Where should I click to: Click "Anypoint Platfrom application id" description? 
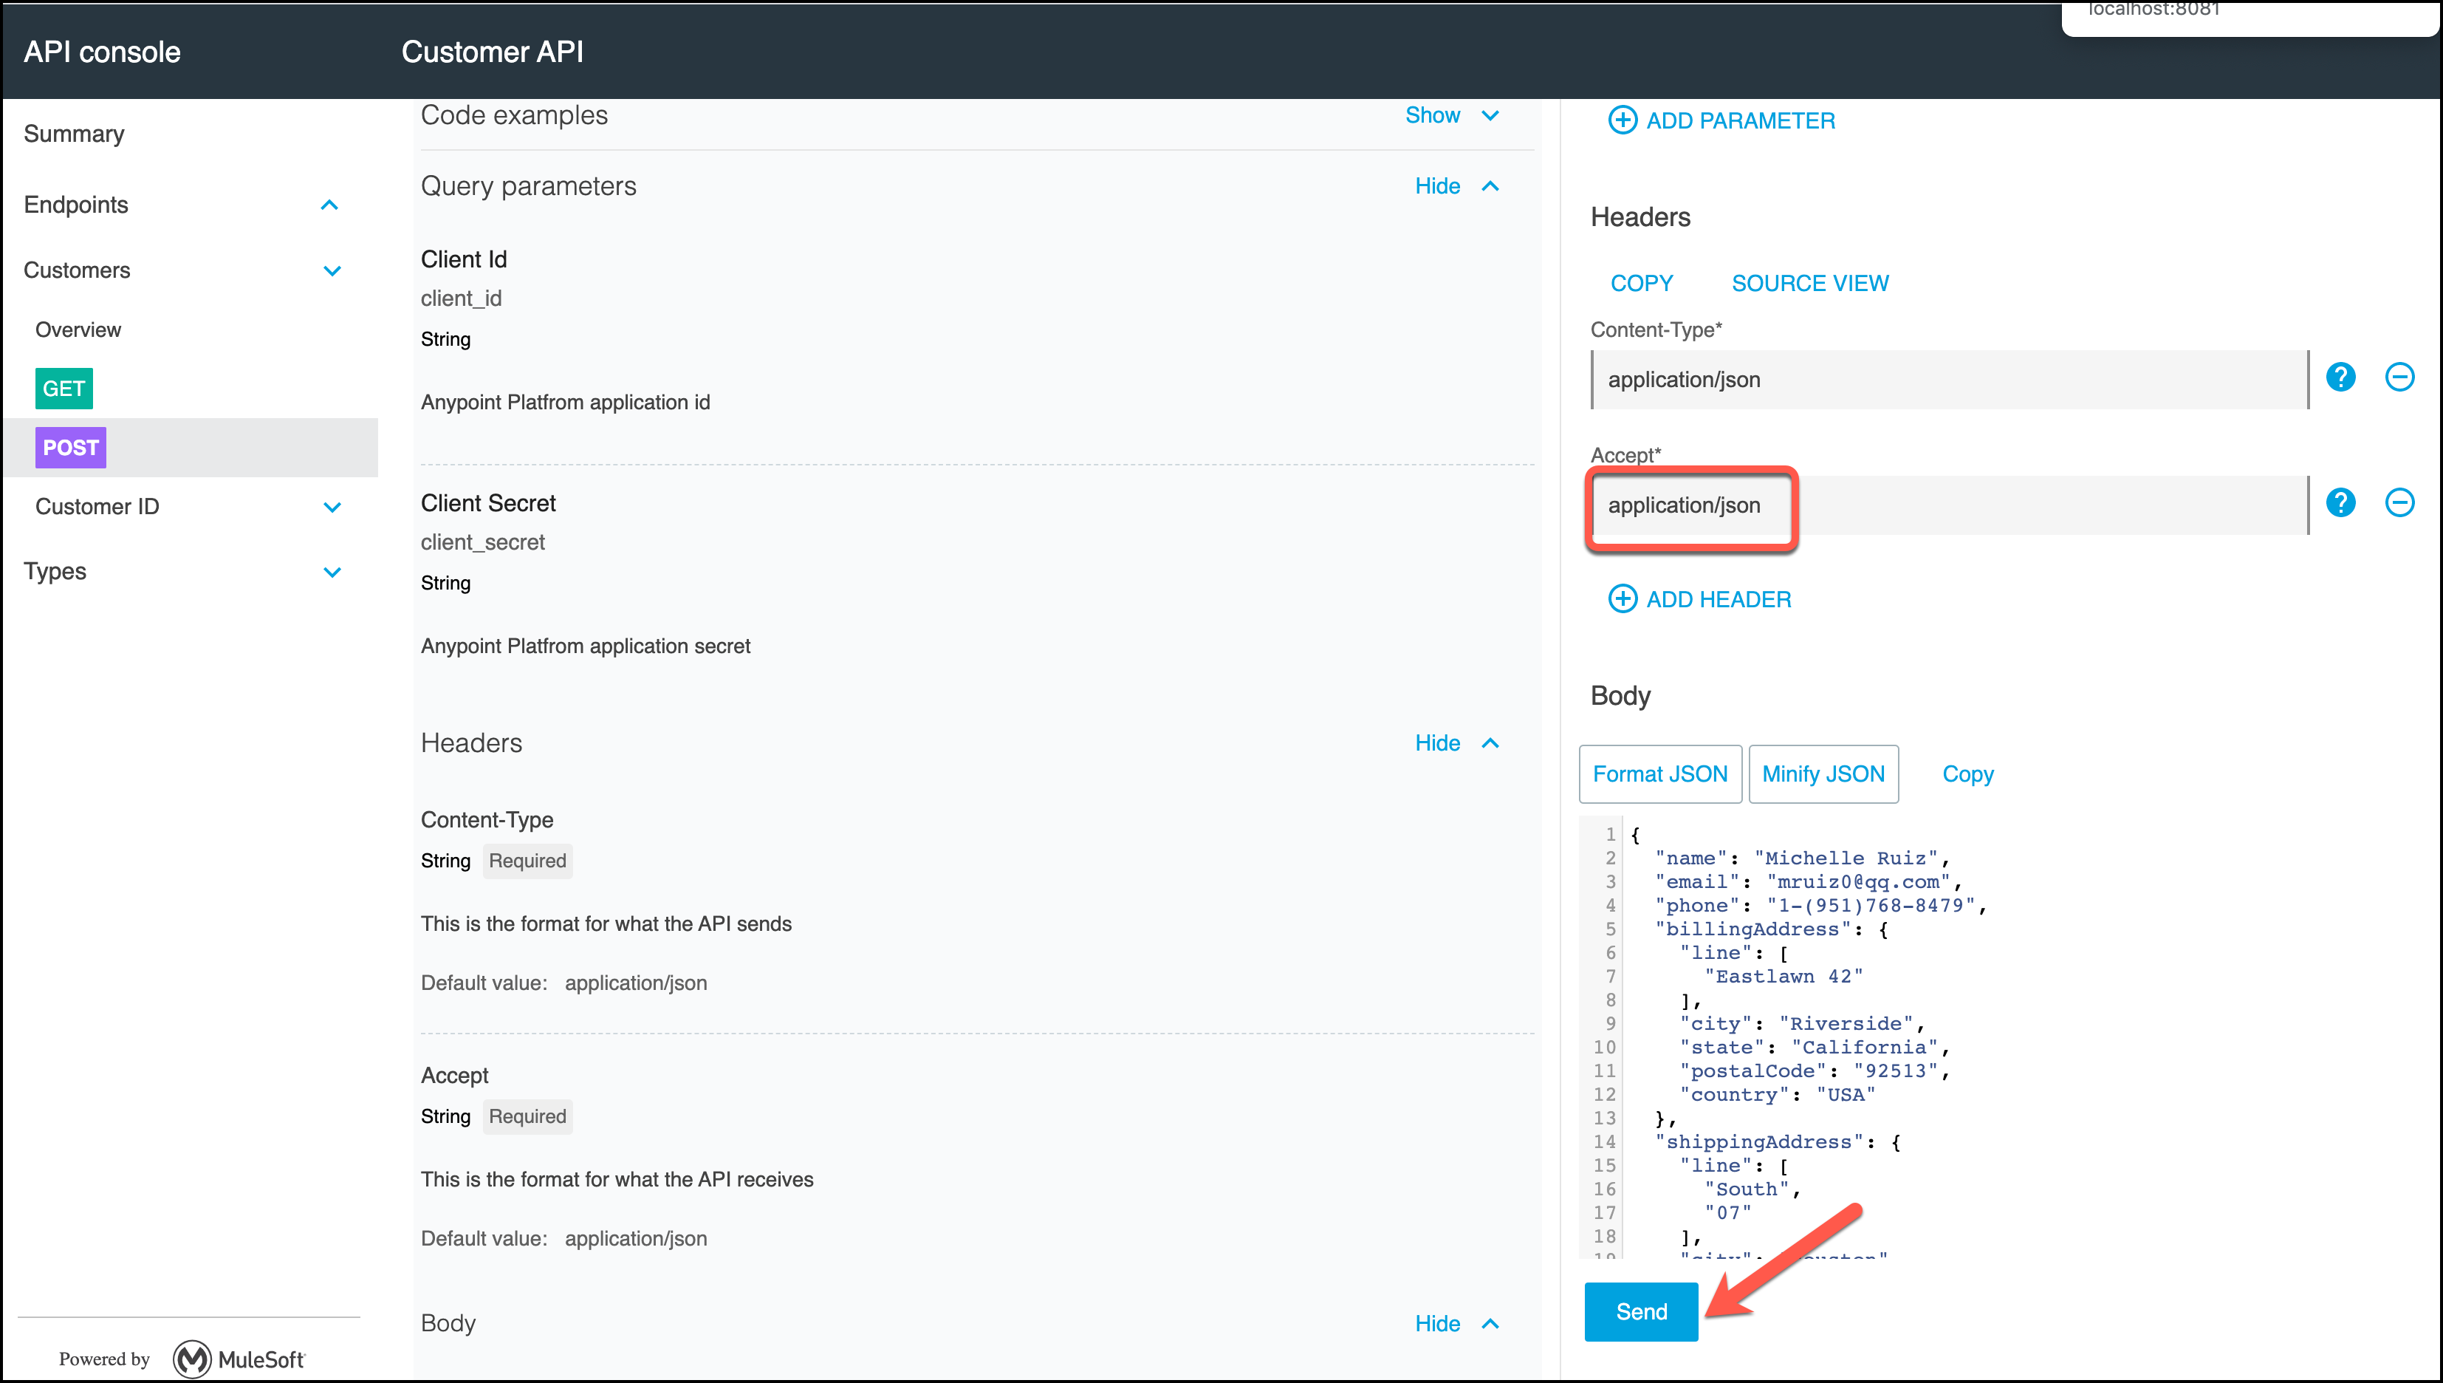coord(565,402)
